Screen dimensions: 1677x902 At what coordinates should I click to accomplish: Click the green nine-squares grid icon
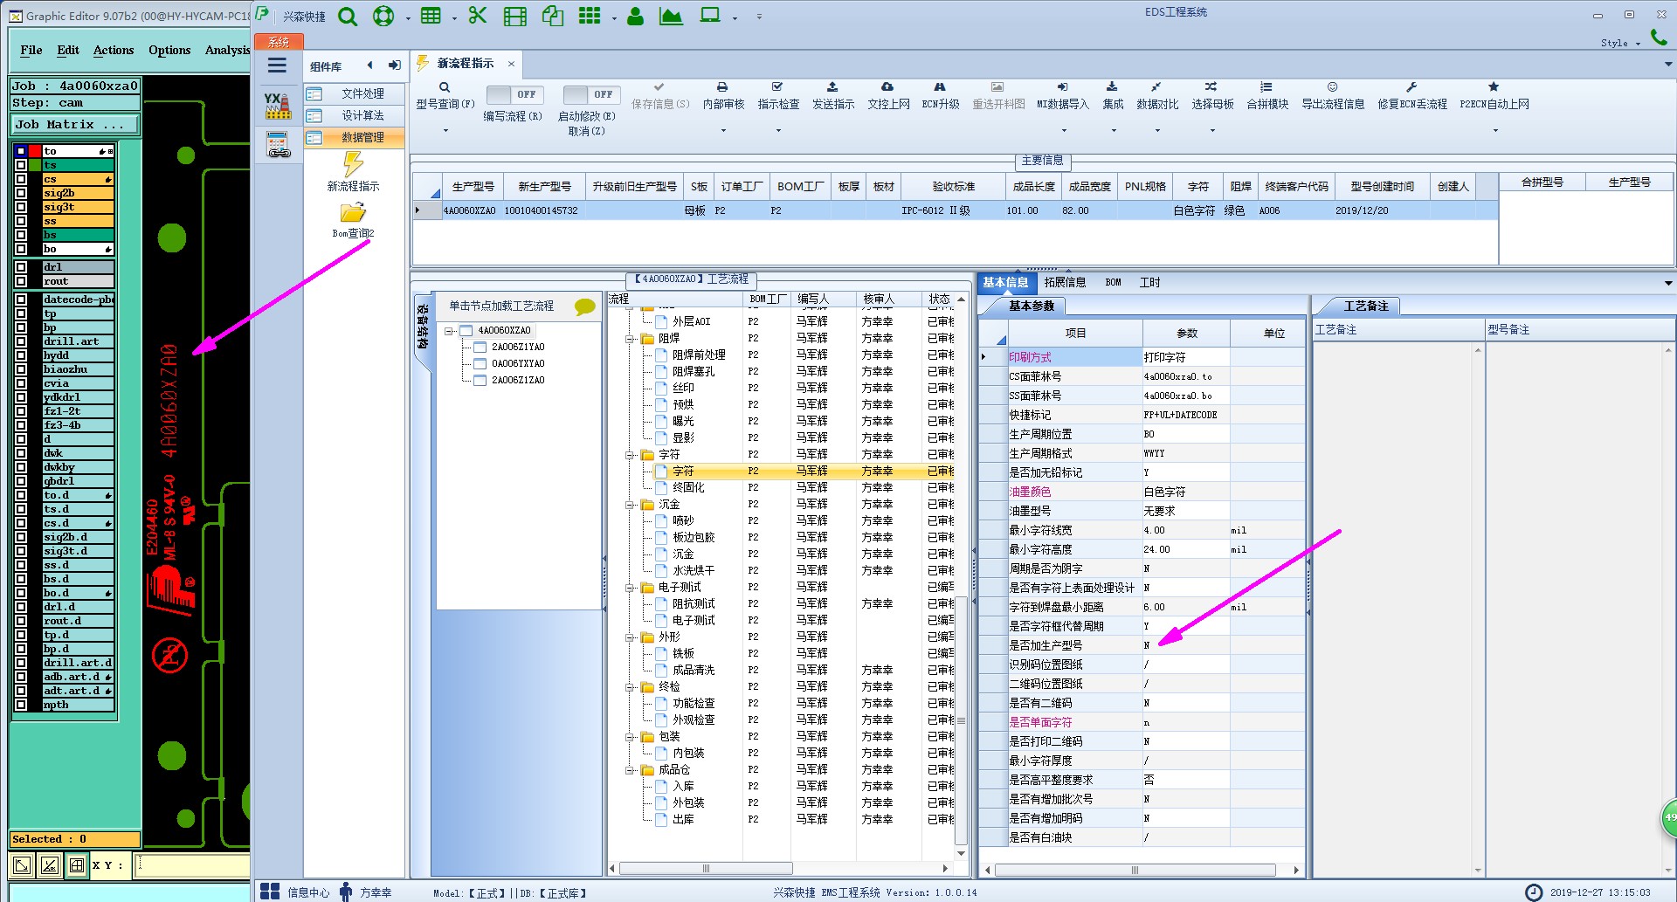click(590, 16)
